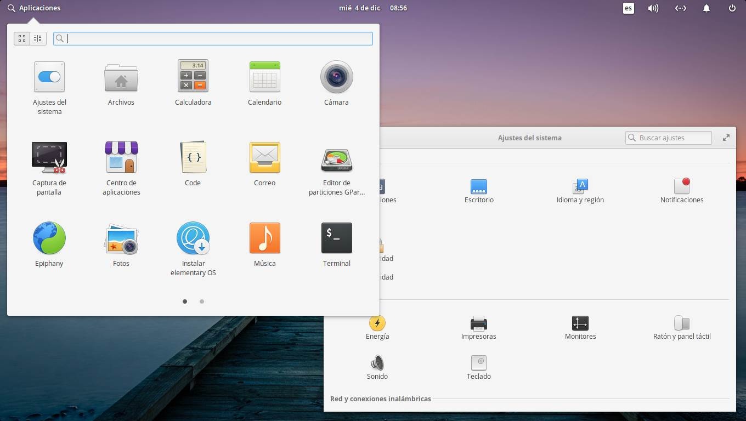Open Escritorio settings in Ajustes del sistema

(x=479, y=191)
